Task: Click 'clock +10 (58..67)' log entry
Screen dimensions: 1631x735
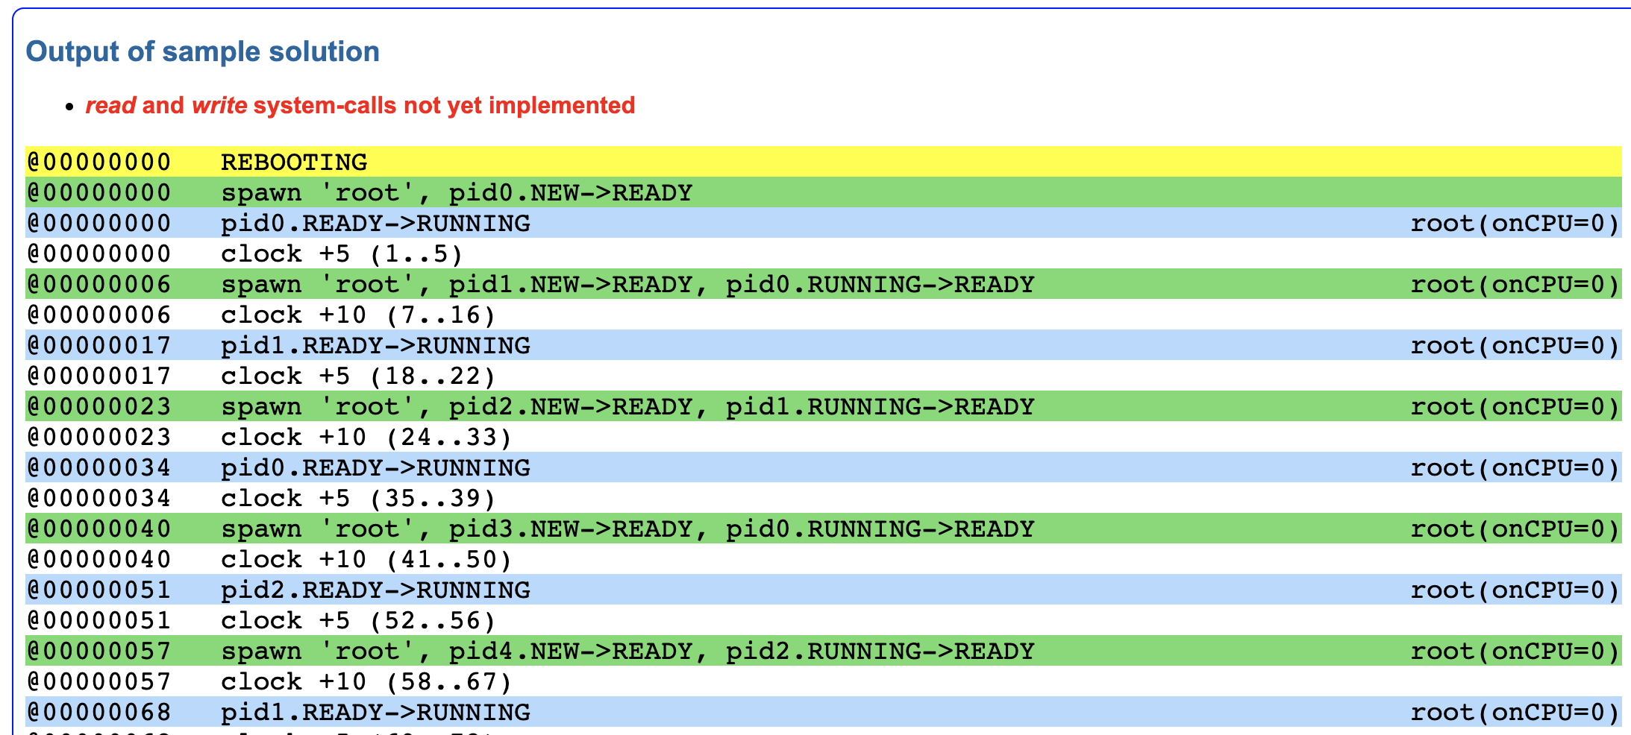Action: point(366,682)
